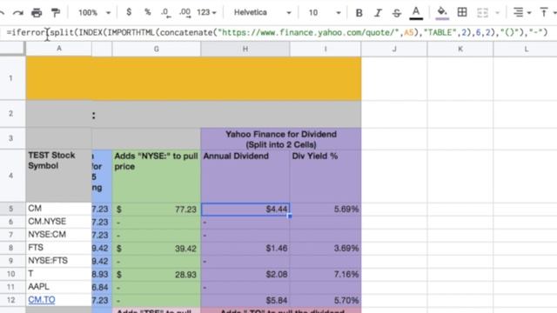Open the CM.TO link in column A
Screen dimensions: 557x313
[x=42, y=299]
